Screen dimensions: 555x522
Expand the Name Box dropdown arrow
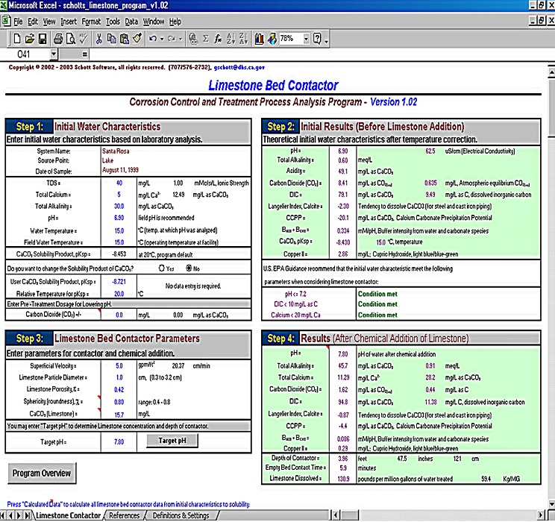(x=54, y=54)
